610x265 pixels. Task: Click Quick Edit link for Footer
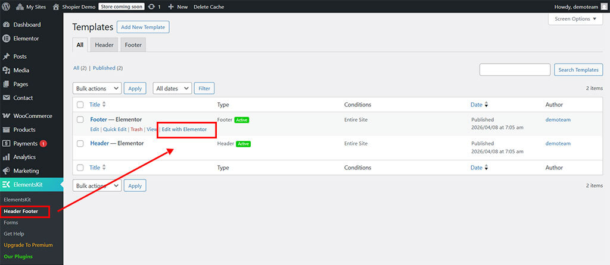point(115,129)
